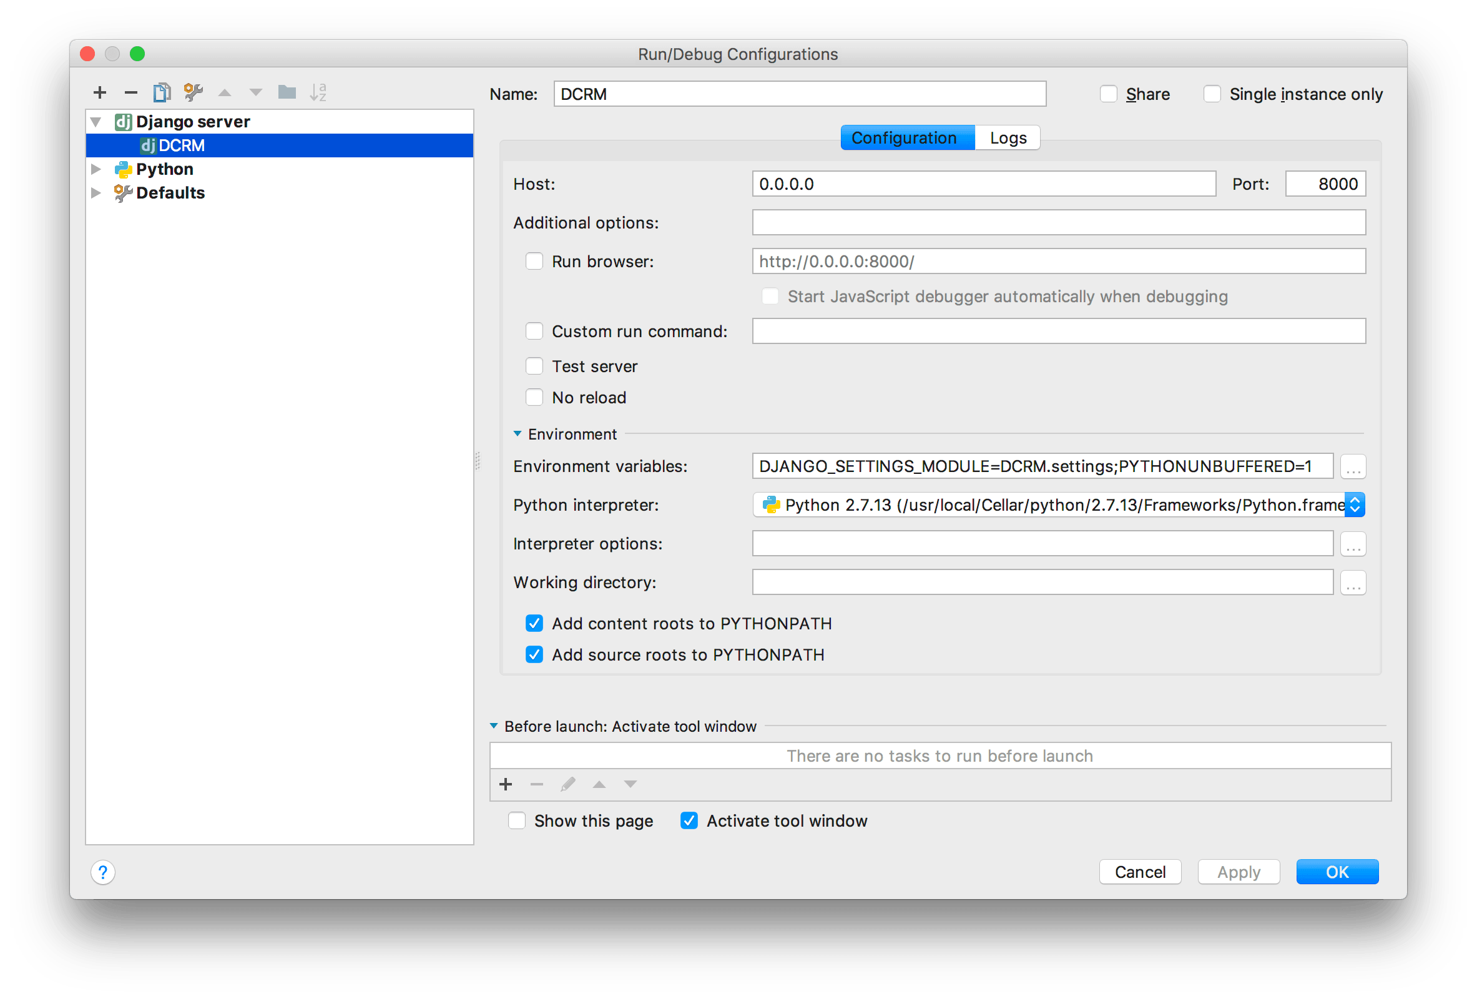Remove before-launch task minus icon
1477x999 pixels.
click(537, 784)
